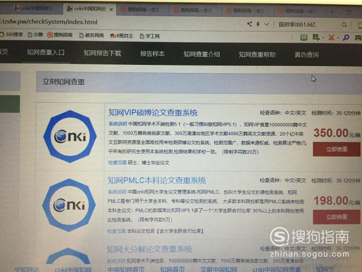Click the address bar URL checkSystem/index.html
362x272 pixels.
(x=49, y=22)
